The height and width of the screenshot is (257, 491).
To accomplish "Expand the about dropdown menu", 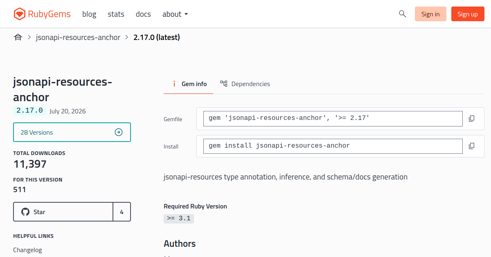I will tap(175, 14).
